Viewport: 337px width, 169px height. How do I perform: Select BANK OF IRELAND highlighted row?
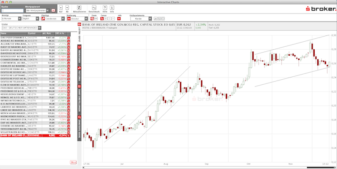(x=35, y=135)
